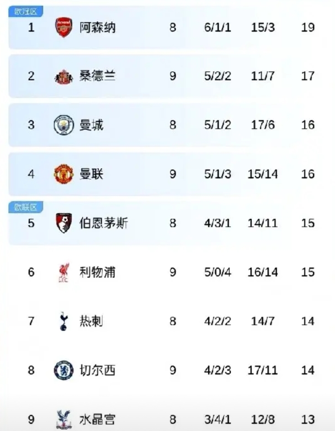This screenshot has width=335, height=431.
Task: Open the 利物浦 team link
Action: pyautogui.click(x=97, y=272)
